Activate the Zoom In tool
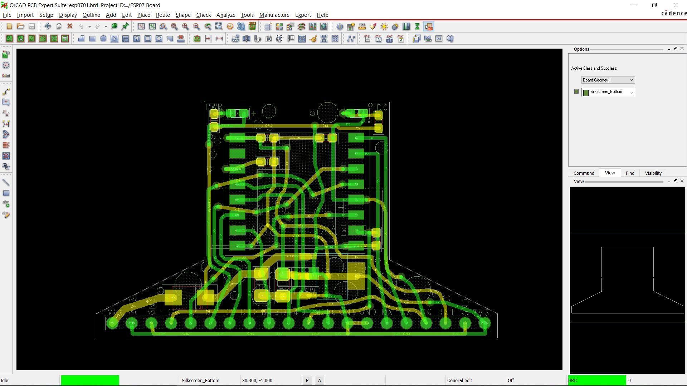The height and width of the screenshot is (386, 687). click(x=185, y=26)
